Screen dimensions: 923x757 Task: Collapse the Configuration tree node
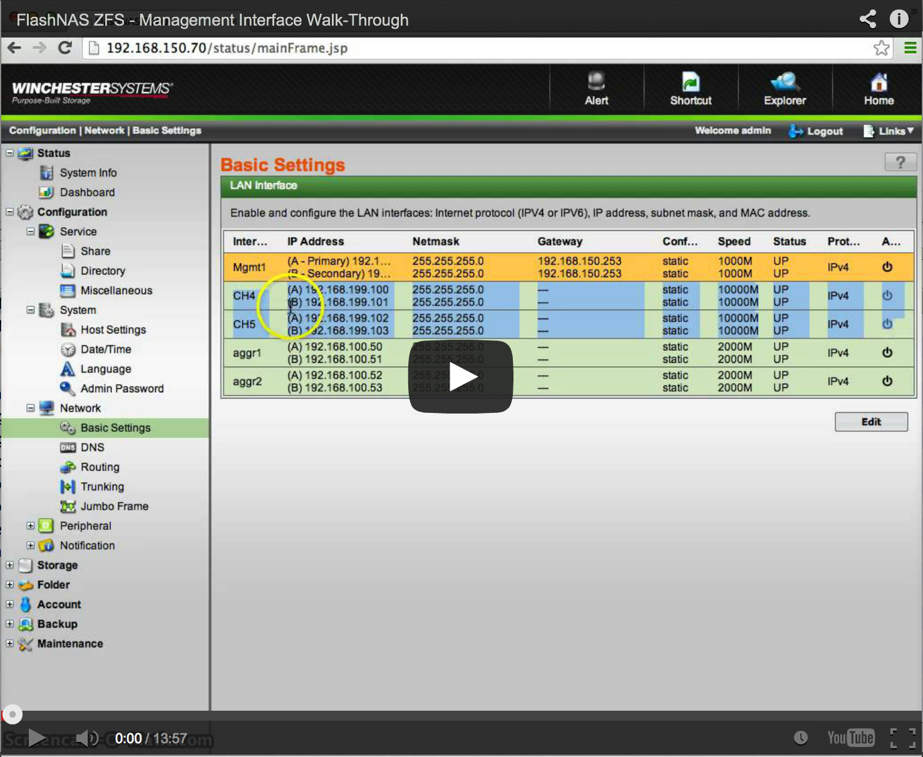pyautogui.click(x=9, y=211)
